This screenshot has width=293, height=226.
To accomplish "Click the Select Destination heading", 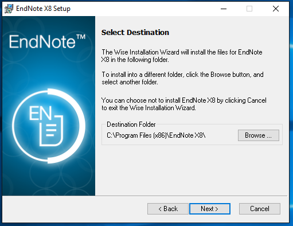I will (135, 33).
